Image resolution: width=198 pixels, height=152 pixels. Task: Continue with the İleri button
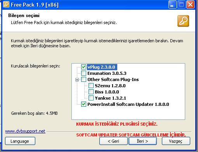point(142,141)
